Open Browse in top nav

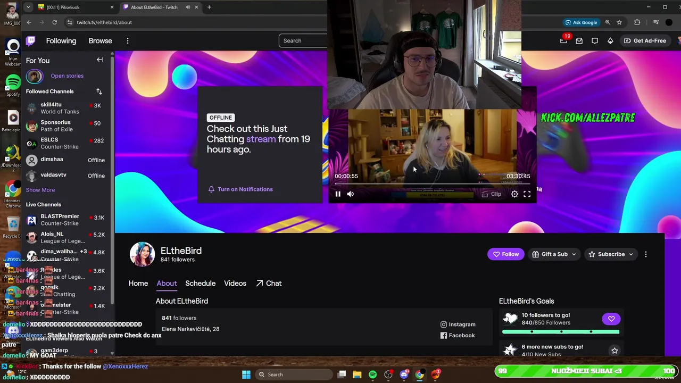(x=100, y=40)
